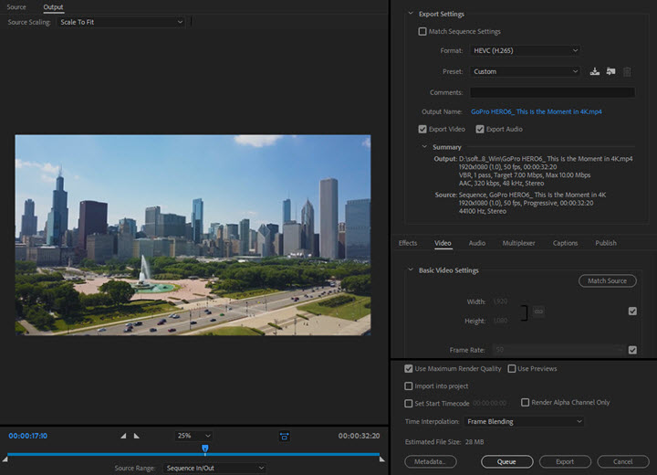The height and width of the screenshot is (475, 657).
Task: Click the Set Out Point marker icon
Action: [x=137, y=436]
